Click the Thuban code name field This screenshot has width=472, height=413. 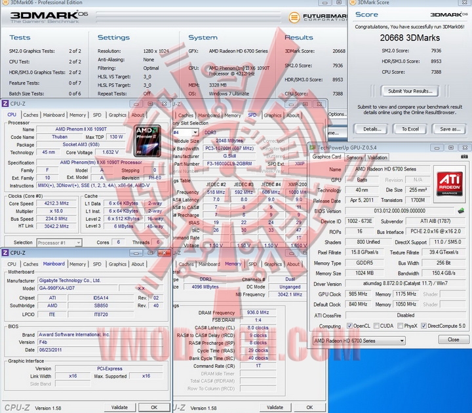point(59,137)
